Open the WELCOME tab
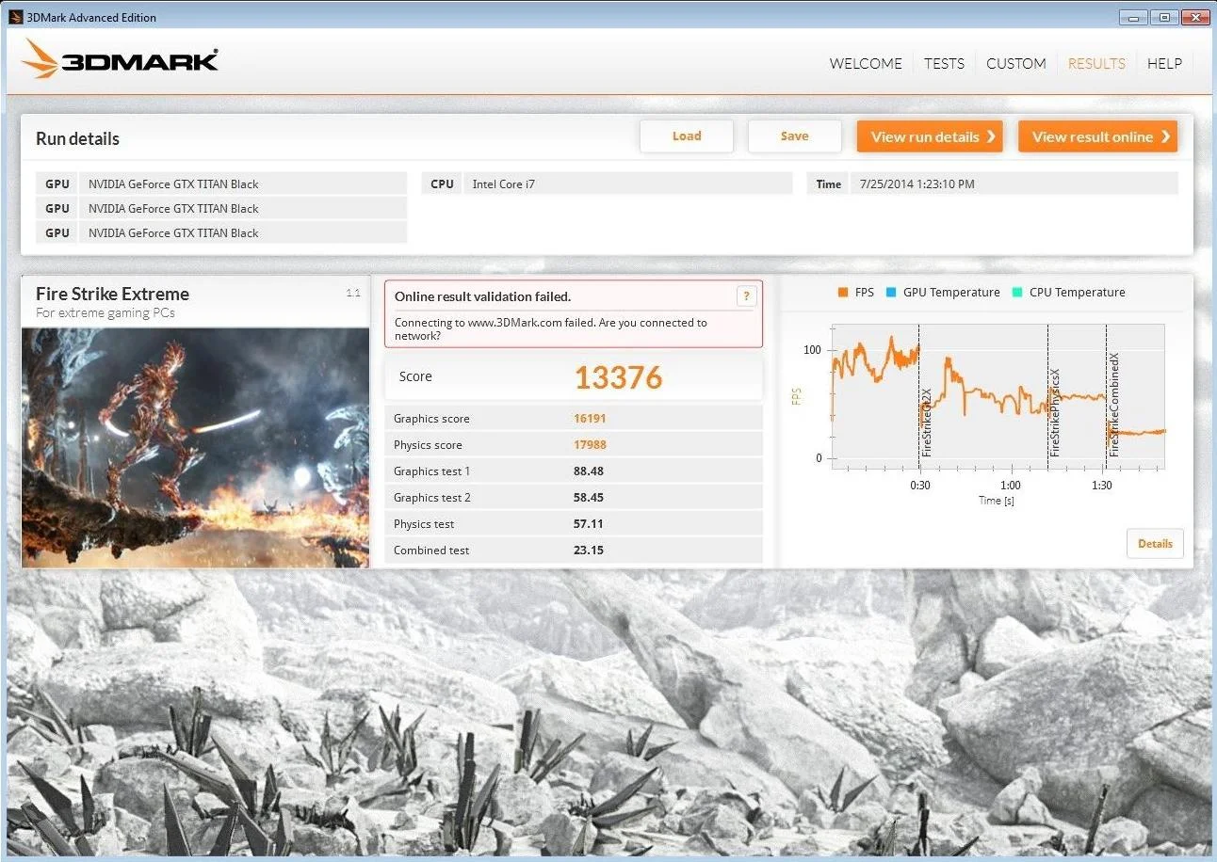Image resolution: width=1217 pixels, height=862 pixels. pyautogui.click(x=866, y=63)
